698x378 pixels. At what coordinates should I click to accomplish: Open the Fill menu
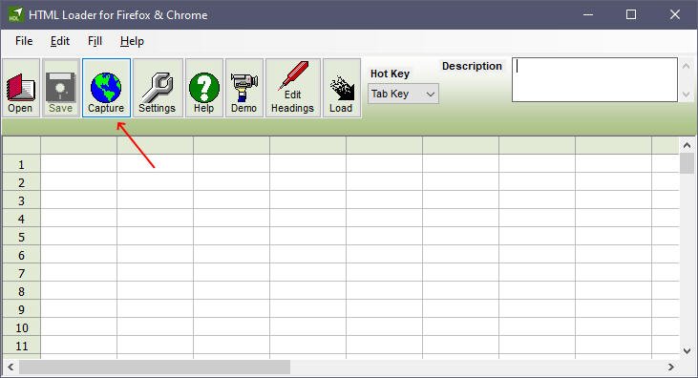point(95,41)
